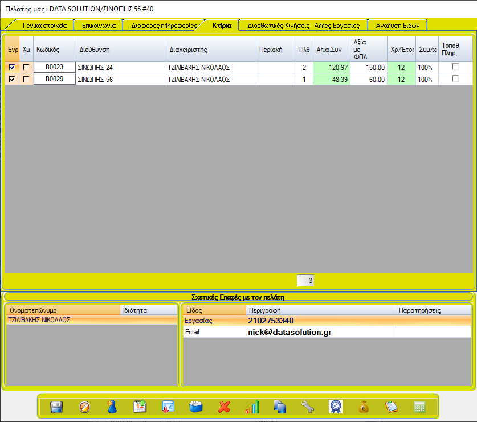Screen dimensions: 477x422
Task: Tick Τοποθ. Πληρ. checkbox for ΣΙΝΩΠΗΣ 24
Action: (455, 67)
